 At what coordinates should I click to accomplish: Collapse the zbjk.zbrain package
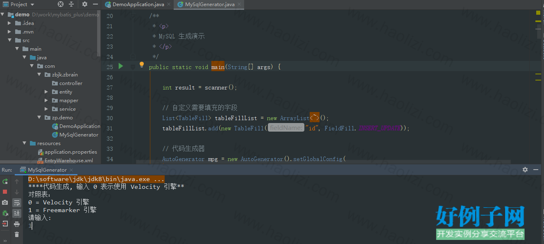(x=39, y=74)
